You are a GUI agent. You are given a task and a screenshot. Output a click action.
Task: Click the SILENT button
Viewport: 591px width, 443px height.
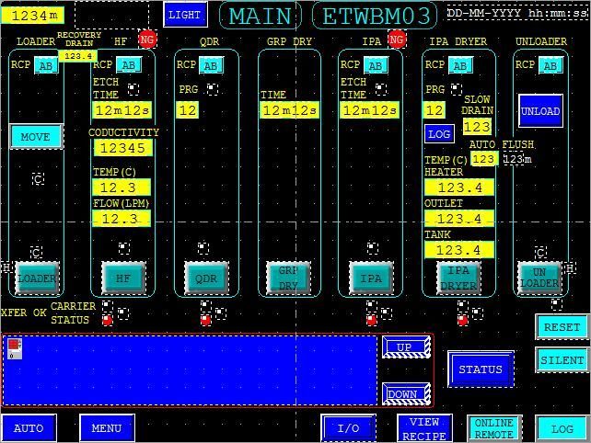pyautogui.click(x=562, y=359)
